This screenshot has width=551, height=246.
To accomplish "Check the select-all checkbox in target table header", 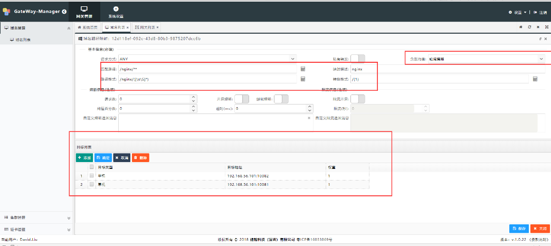I will 92,167.
